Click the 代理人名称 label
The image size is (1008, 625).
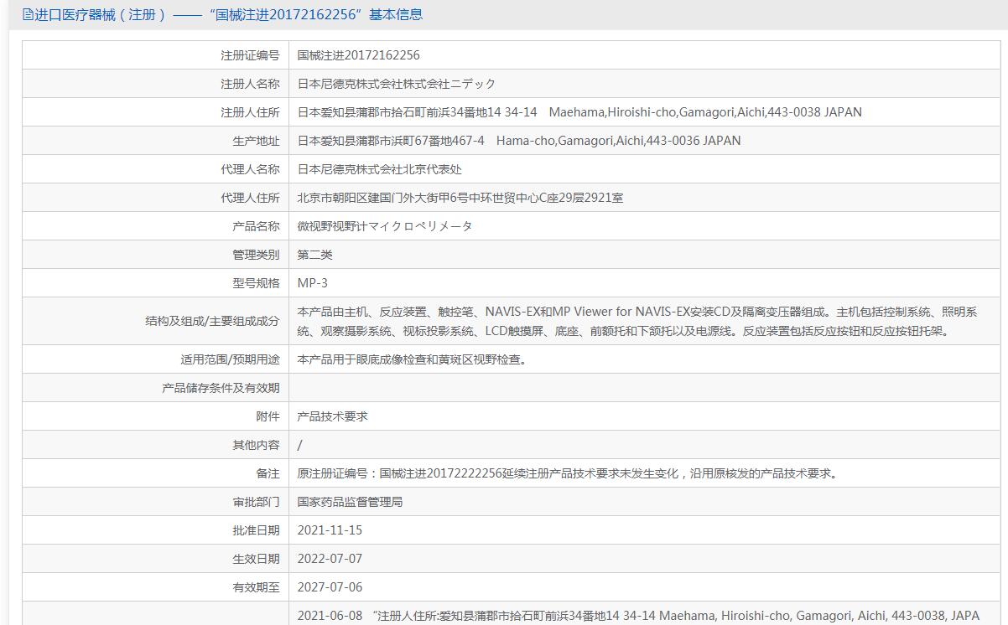pos(250,169)
